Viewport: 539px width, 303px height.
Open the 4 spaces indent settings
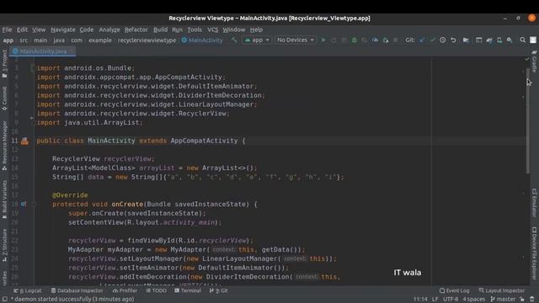473,300
